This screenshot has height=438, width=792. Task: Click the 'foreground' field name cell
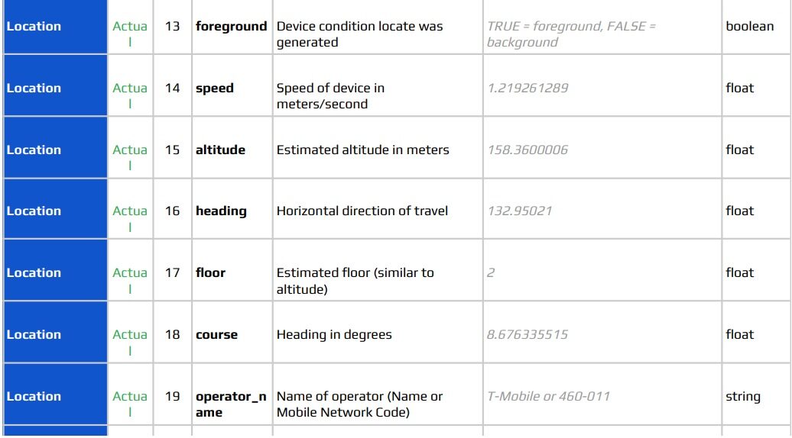point(232,27)
